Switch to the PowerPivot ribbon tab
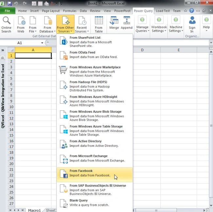The image size is (213, 212). pos(122,11)
